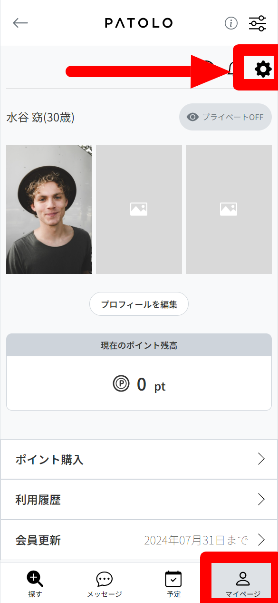Open the メッセージ chat bubble icon
278x603 pixels.
pyautogui.click(x=104, y=579)
